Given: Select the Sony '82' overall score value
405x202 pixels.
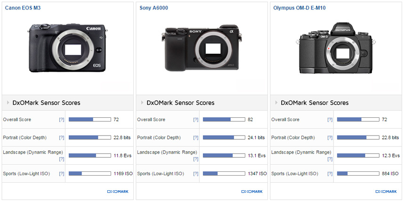Looking at the screenshot, I should pos(250,119).
